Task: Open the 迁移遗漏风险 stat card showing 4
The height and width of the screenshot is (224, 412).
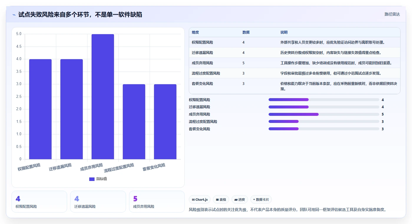Action: coord(98,202)
